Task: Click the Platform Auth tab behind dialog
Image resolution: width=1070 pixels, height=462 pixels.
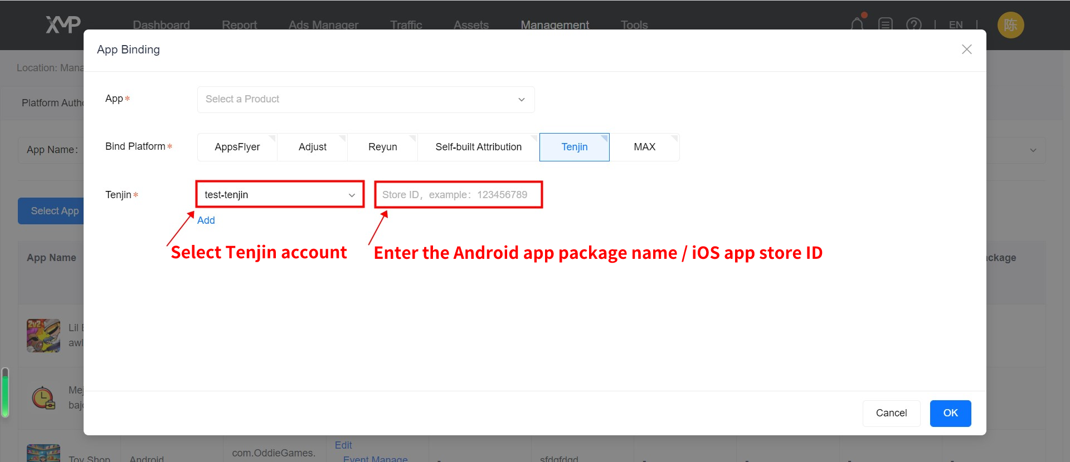Action: [53, 103]
